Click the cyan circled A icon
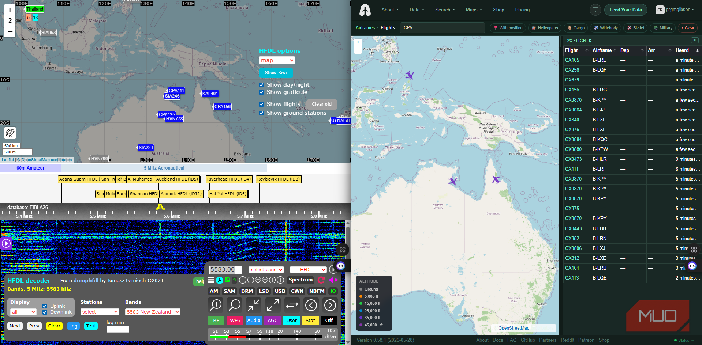 pos(220,280)
